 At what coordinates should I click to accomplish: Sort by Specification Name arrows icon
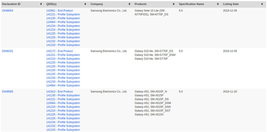[x=218, y=4]
